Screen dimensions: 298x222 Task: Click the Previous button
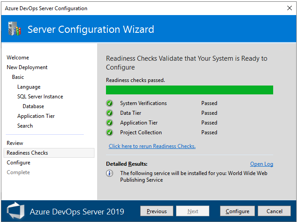157,211
